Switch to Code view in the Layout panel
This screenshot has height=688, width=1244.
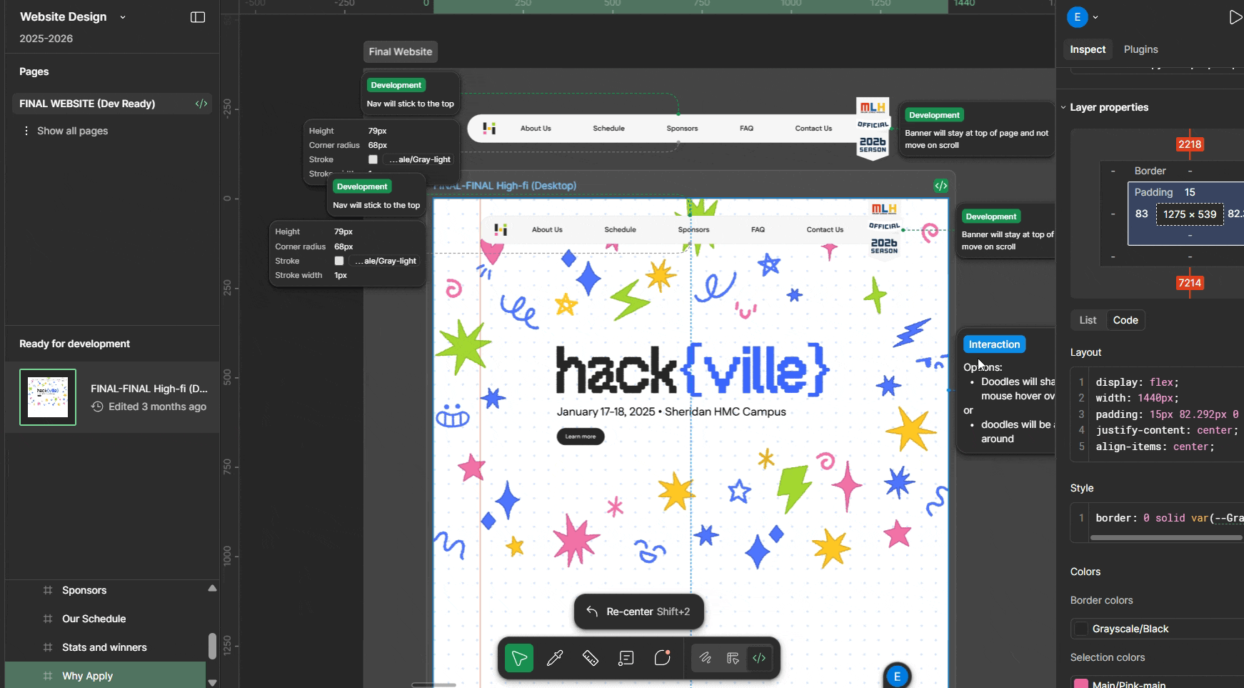click(1125, 320)
